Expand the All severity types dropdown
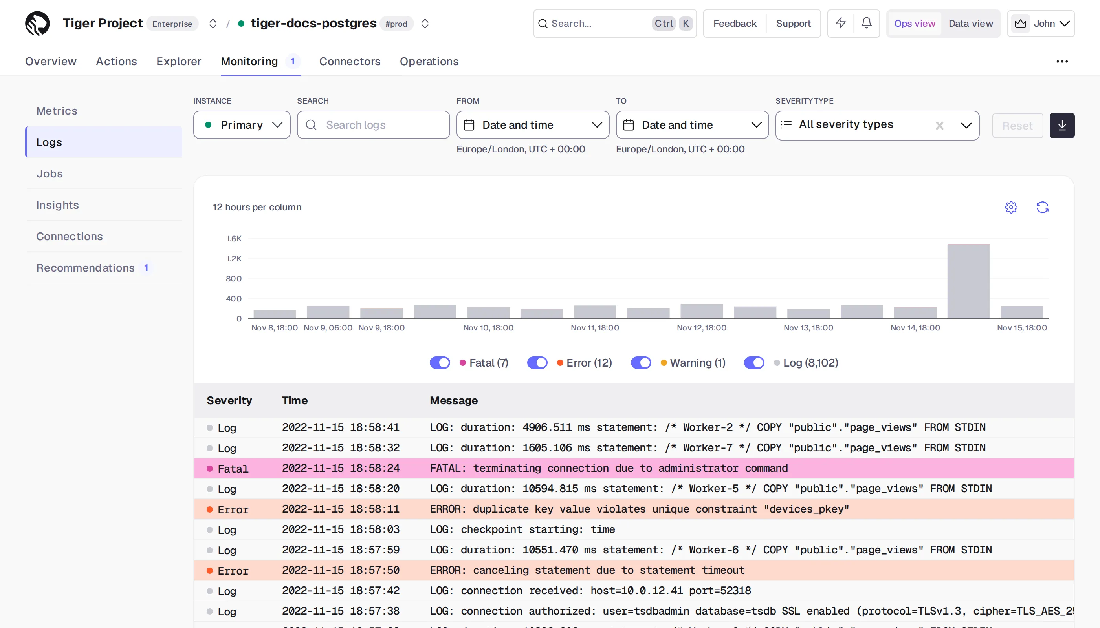Image resolution: width=1100 pixels, height=628 pixels. point(966,125)
